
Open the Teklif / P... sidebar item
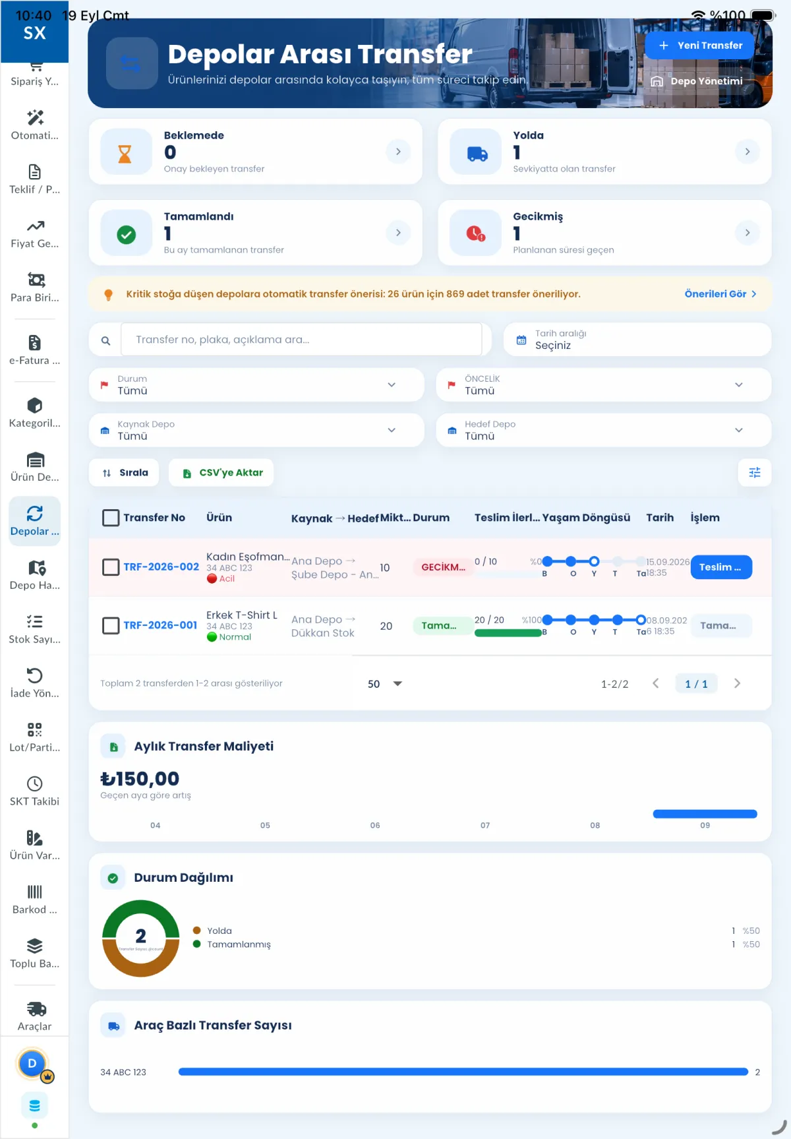click(34, 179)
